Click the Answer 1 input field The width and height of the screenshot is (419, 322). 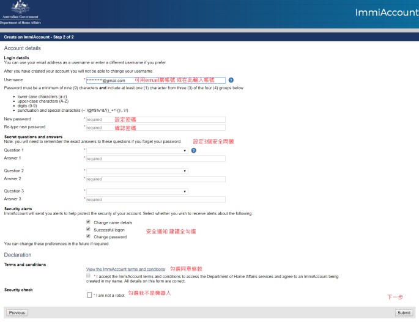click(x=156, y=159)
